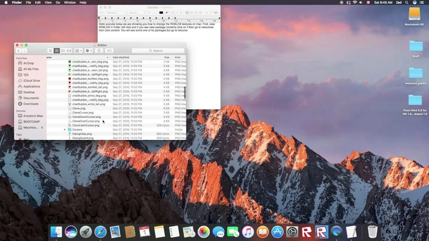
Task: Click Finder Edit Tags button
Action: pos(109,51)
